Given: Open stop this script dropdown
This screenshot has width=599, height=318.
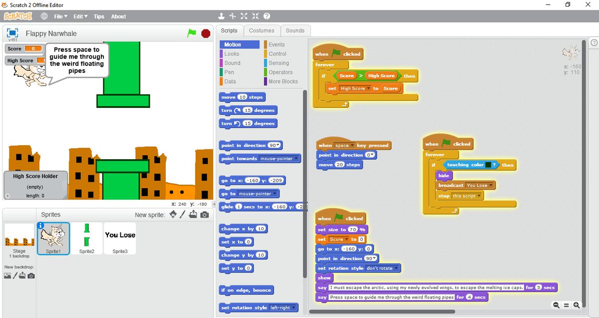Looking at the screenshot, I should tap(479, 196).
